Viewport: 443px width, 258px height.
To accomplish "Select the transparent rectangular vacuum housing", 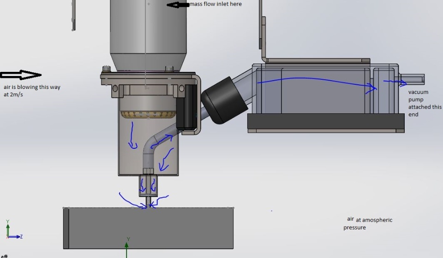I will [325, 88].
